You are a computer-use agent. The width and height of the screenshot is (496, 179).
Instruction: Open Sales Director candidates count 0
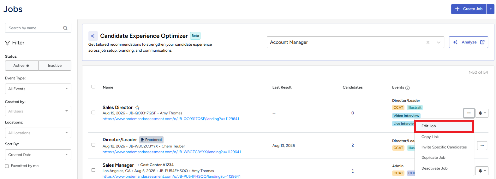(353, 113)
